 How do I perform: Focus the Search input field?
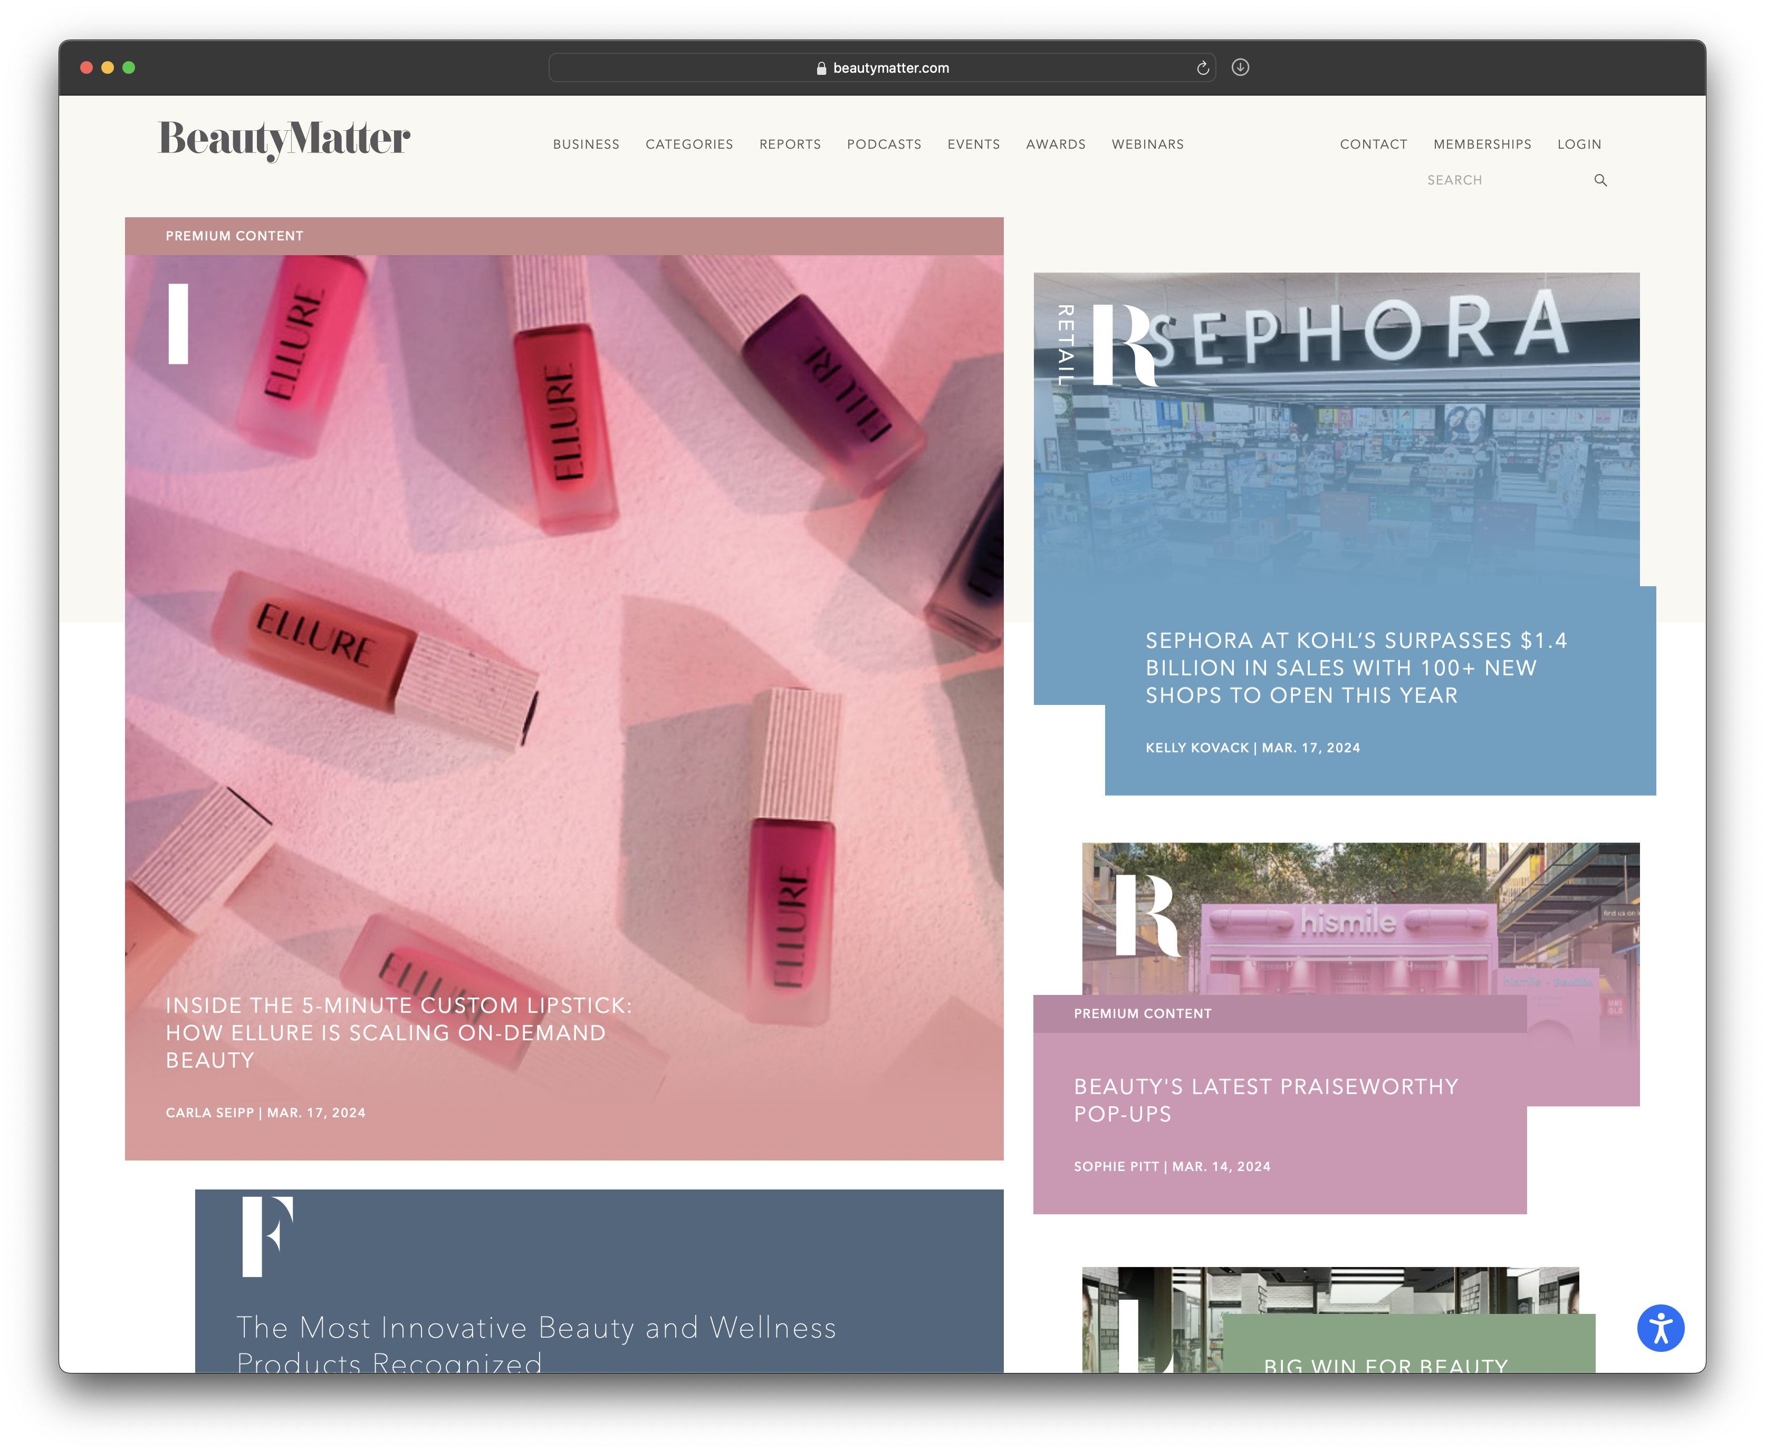click(1505, 180)
